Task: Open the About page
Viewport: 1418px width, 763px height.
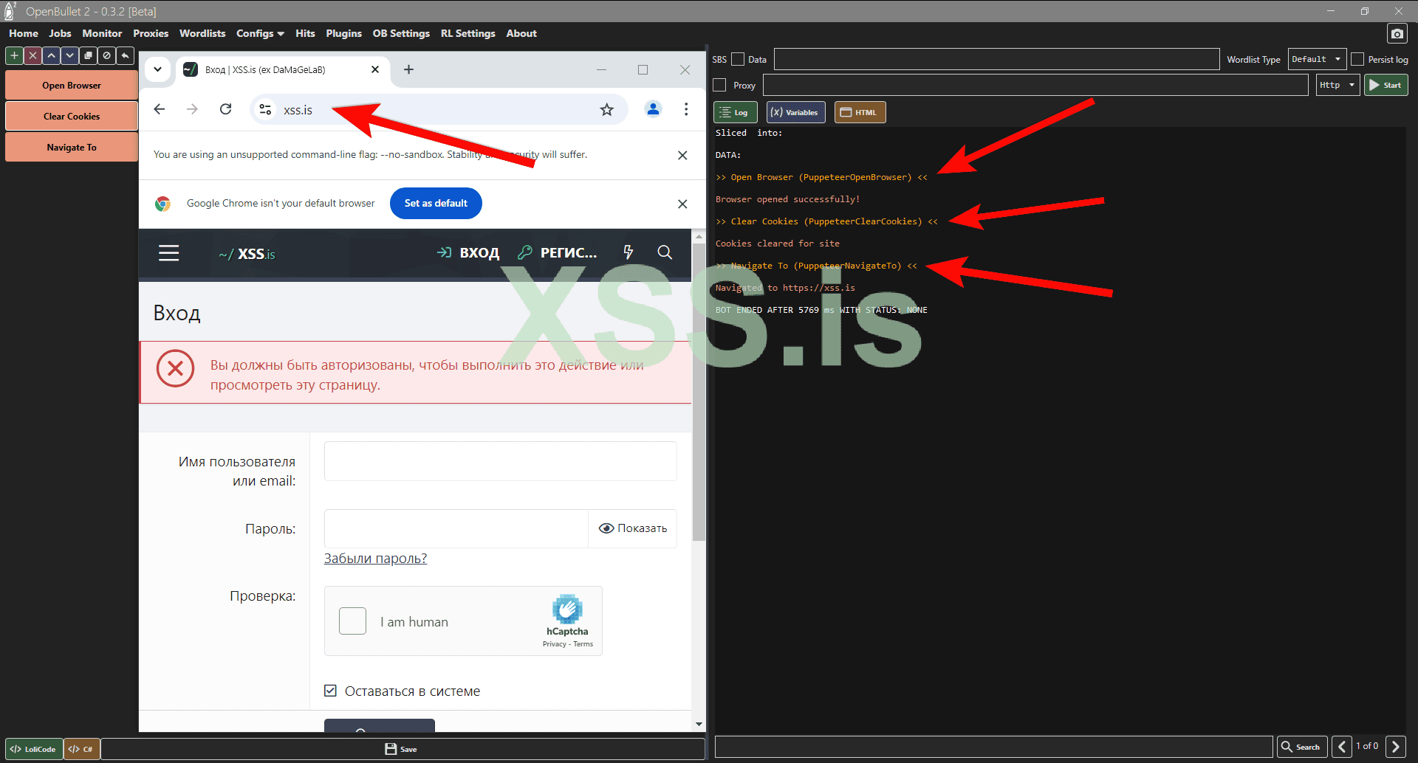Action: 521,33
